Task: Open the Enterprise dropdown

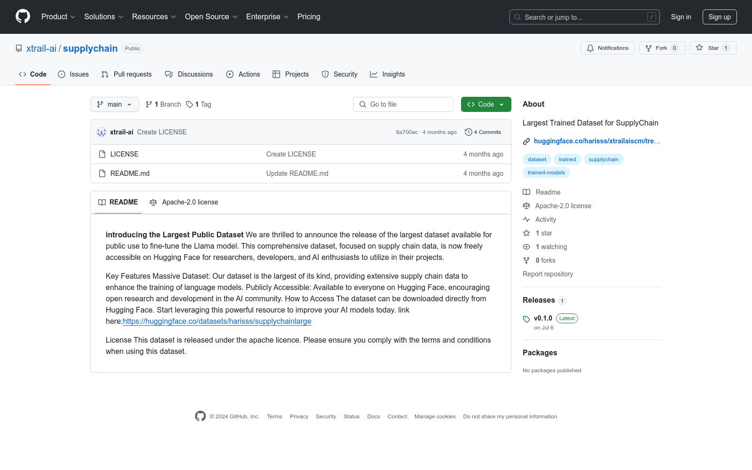Action: pyautogui.click(x=267, y=17)
